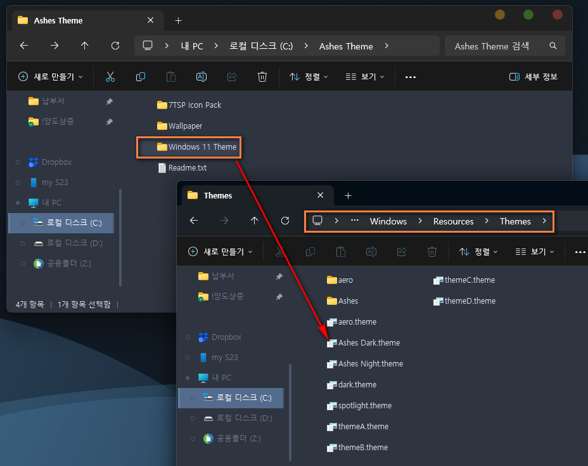This screenshot has width=588, height=466.
Task: Open 보기 view dropdown in Ashes Theme window
Action: click(x=365, y=77)
